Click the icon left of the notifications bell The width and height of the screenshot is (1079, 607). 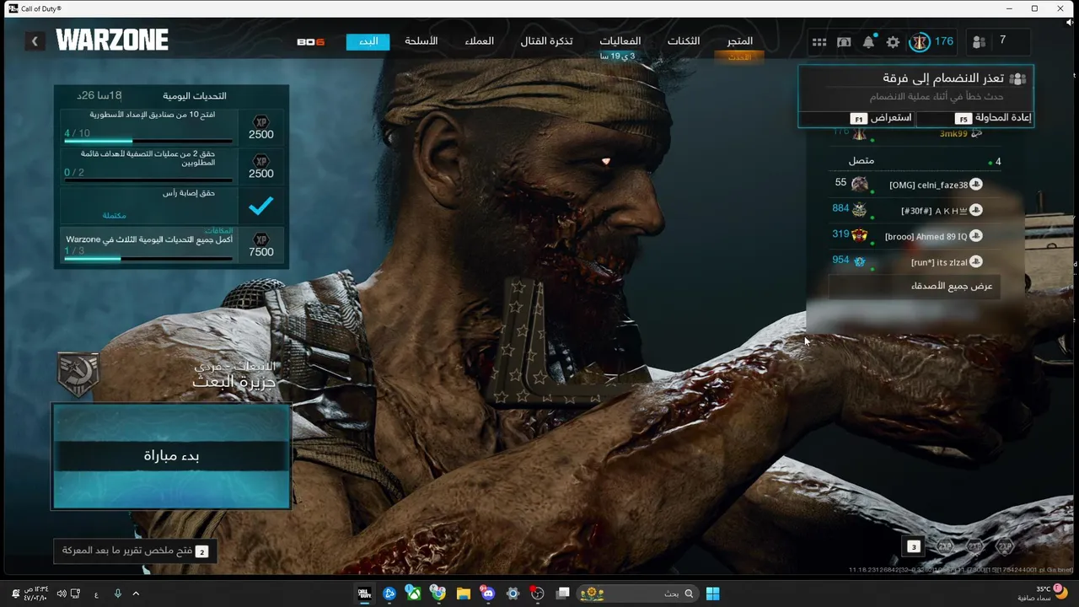pyautogui.click(x=844, y=42)
